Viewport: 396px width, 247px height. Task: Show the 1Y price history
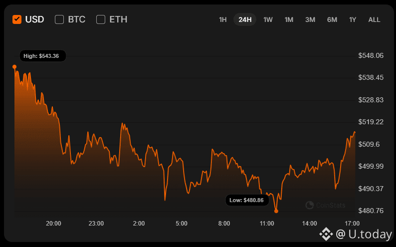(x=353, y=19)
